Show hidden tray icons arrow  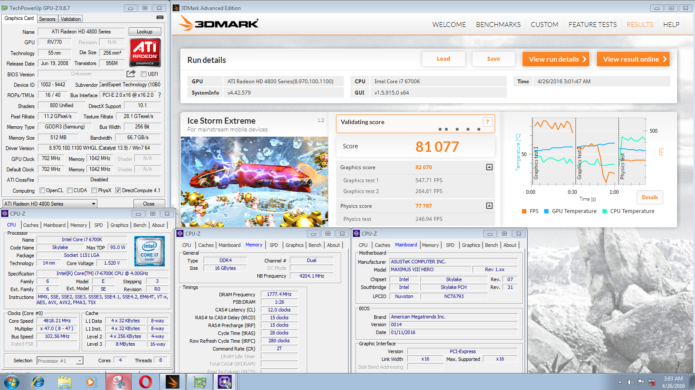(x=620, y=382)
